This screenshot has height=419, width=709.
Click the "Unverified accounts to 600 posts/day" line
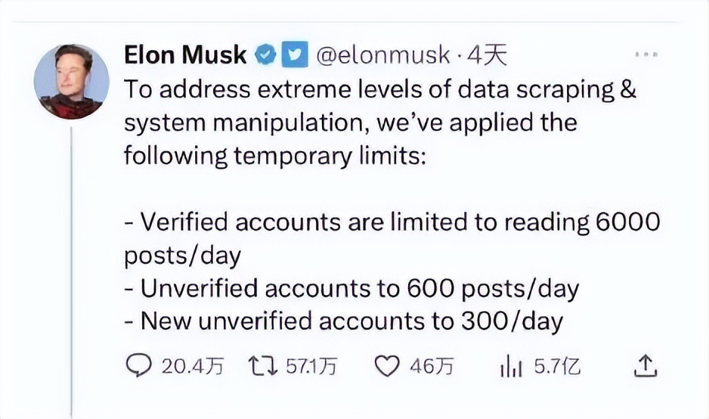tap(351, 288)
